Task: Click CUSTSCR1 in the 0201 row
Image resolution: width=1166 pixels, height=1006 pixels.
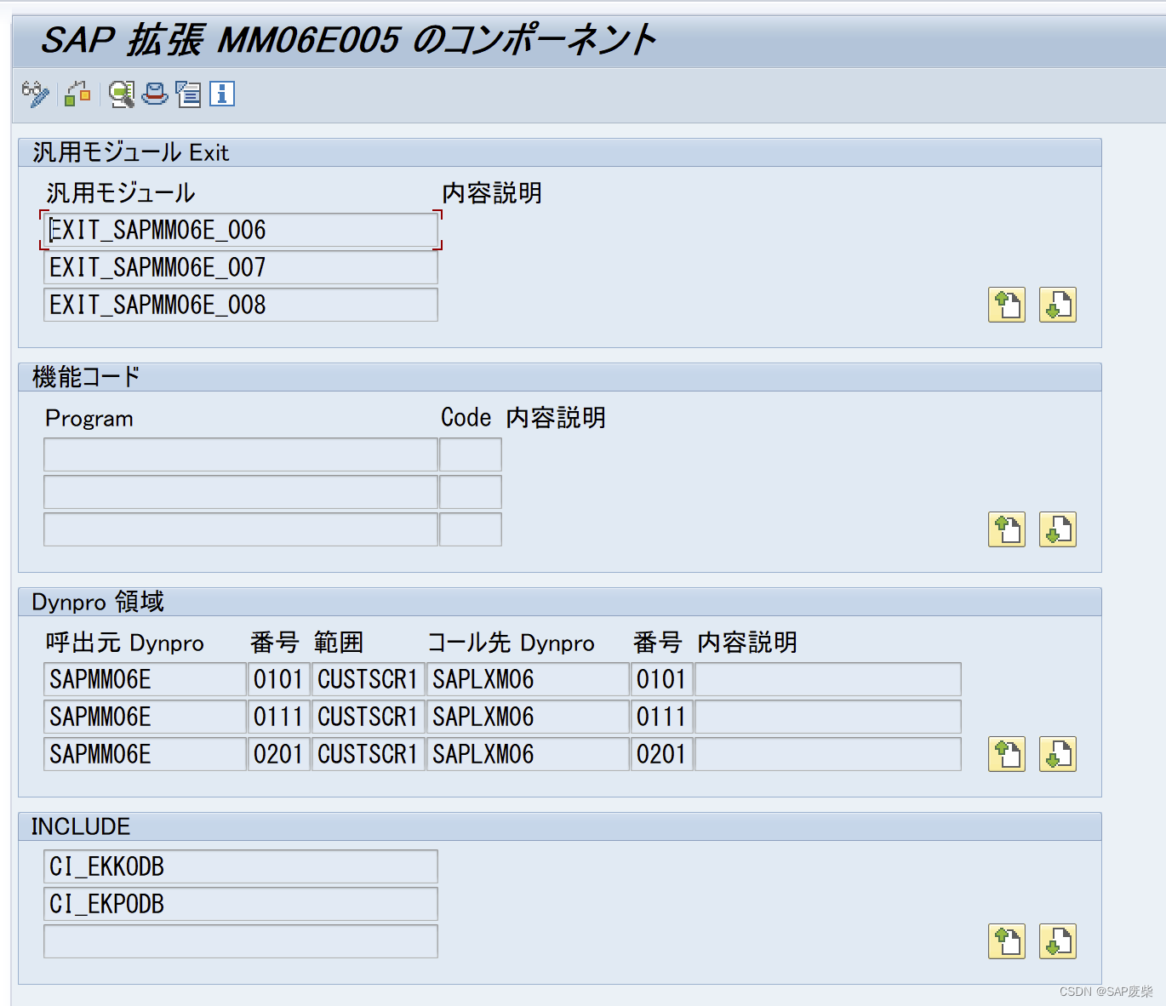Action: click(369, 754)
